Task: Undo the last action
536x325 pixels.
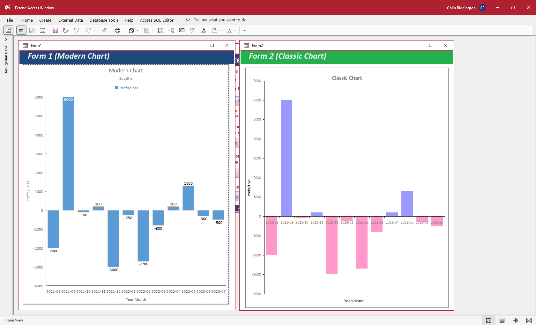Action: 77,30
